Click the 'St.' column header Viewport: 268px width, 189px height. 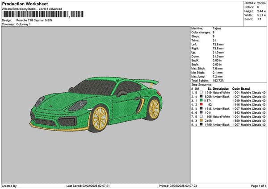[209, 89]
